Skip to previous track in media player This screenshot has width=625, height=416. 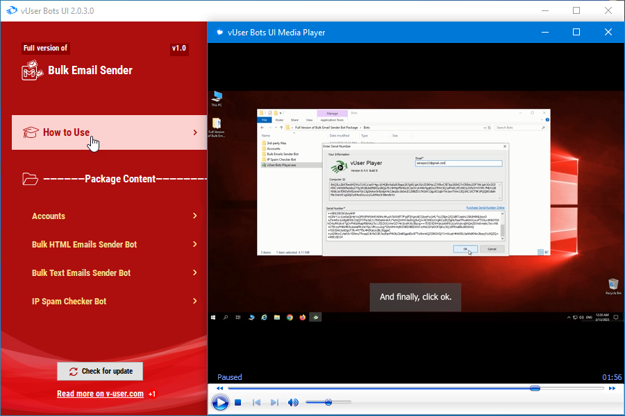pos(256,402)
